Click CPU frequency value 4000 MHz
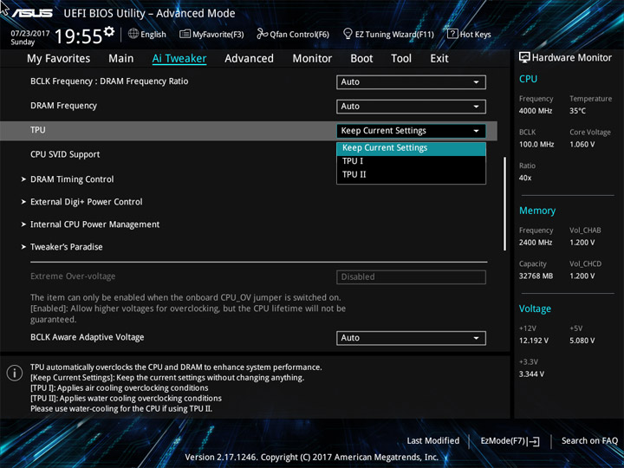The width and height of the screenshot is (624, 468). point(536,111)
